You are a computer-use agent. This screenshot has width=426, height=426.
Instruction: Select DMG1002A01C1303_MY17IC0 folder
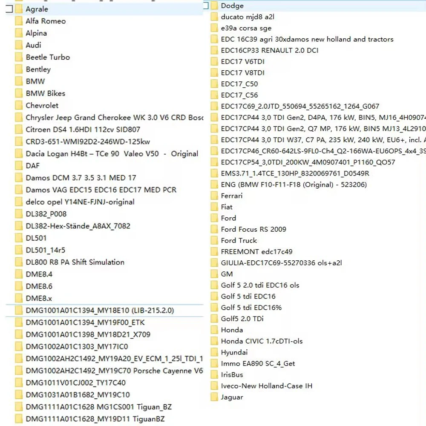[77, 346]
